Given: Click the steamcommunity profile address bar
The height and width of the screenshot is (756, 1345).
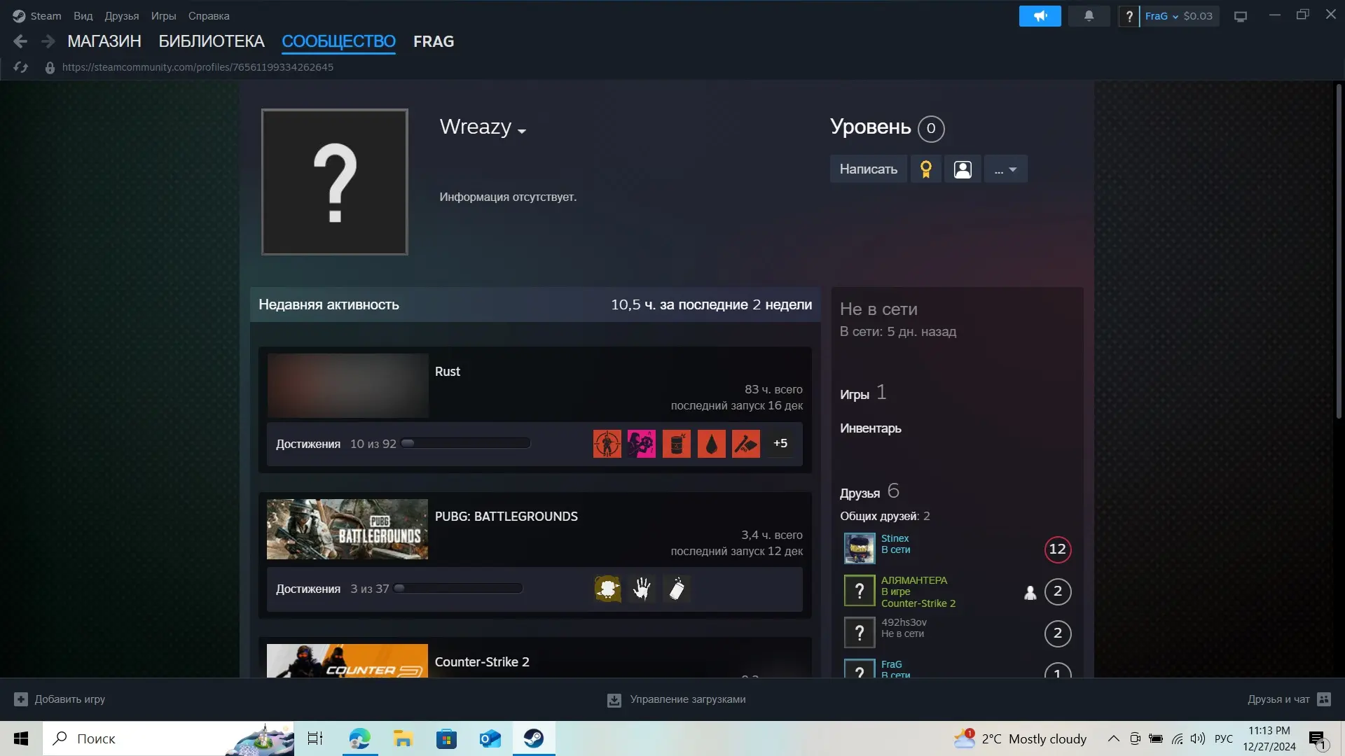Looking at the screenshot, I should click(197, 66).
